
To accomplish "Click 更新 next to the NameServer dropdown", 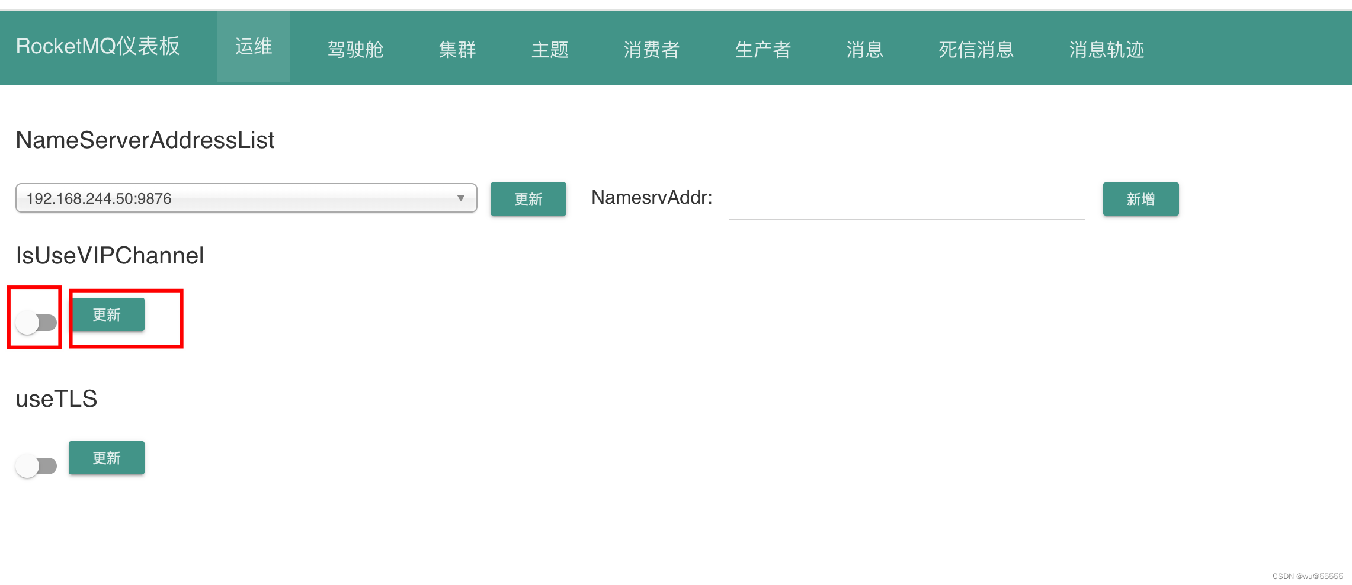I will 528,199.
